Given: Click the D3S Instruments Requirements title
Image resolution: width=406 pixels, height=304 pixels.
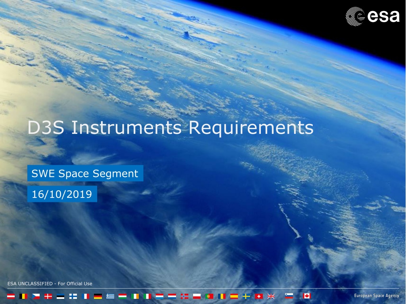Looking at the screenshot, I should (170, 127).
